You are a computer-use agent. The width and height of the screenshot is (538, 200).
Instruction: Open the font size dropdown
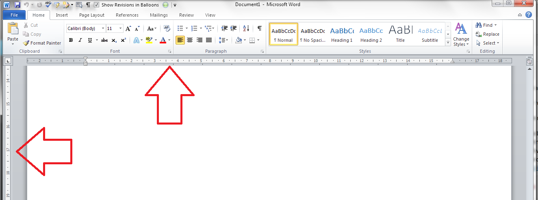tap(121, 28)
